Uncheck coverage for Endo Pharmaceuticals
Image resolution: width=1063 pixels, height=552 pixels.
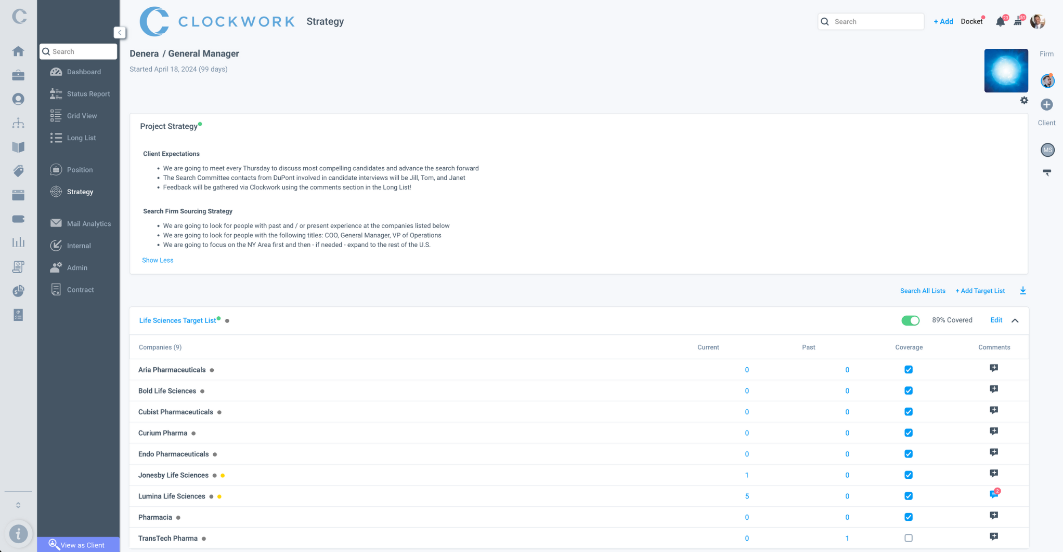(x=909, y=454)
